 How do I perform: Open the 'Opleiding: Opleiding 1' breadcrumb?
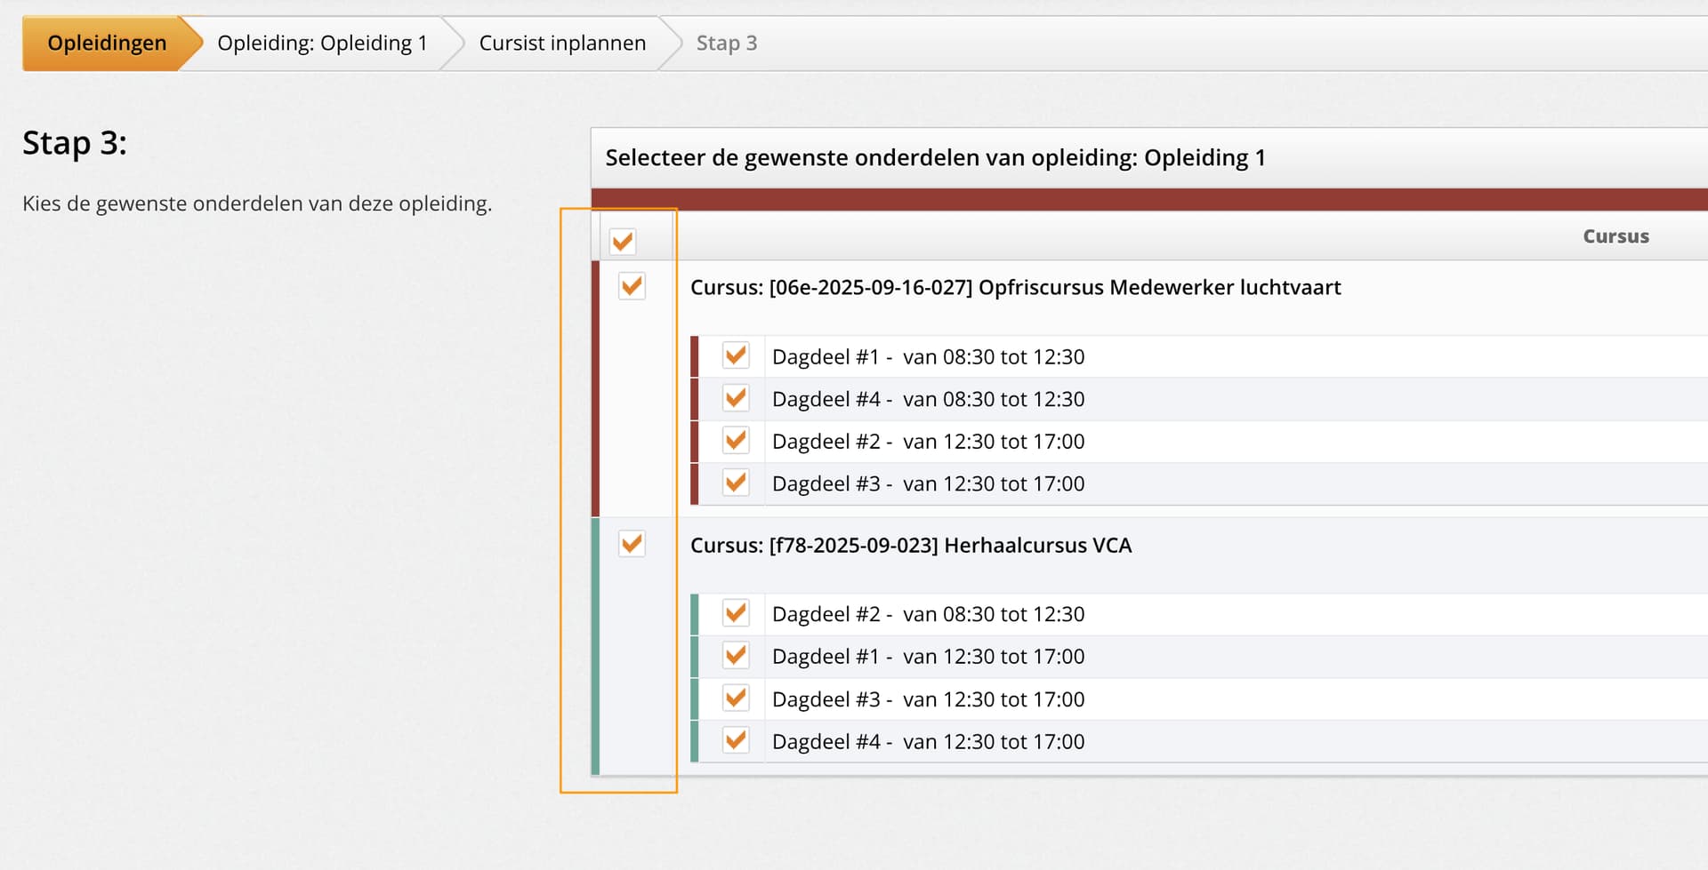[x=322, y=43]
